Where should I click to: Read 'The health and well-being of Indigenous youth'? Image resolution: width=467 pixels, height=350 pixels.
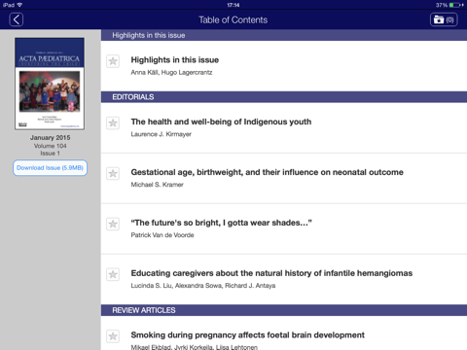(x=221, y=122)
